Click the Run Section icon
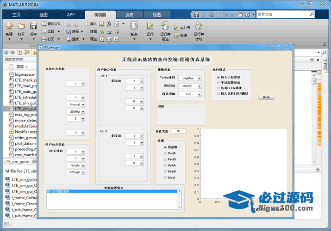 click(176, 27)
